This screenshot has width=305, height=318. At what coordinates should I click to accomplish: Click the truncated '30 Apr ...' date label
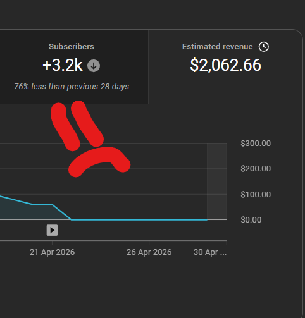tap(210, 252)
